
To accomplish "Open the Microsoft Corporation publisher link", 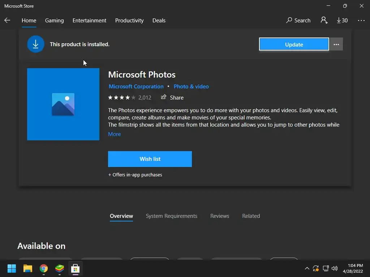I will pos(136,87).
